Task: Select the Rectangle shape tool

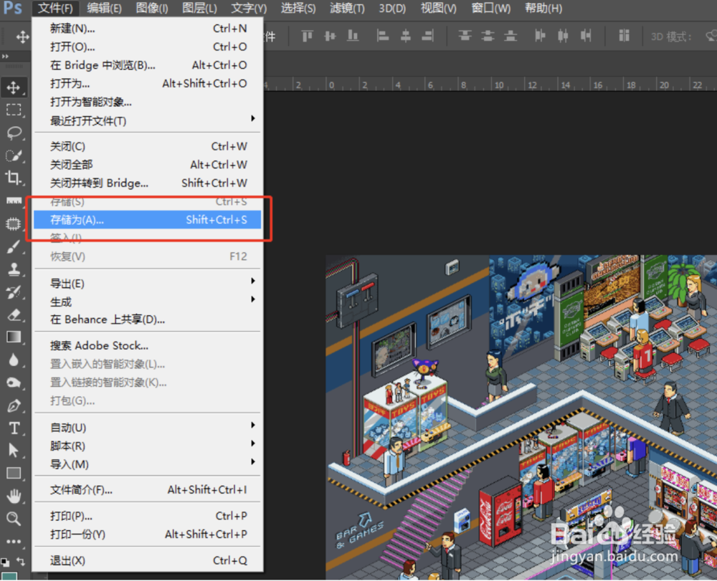Action: coord(14,474)
